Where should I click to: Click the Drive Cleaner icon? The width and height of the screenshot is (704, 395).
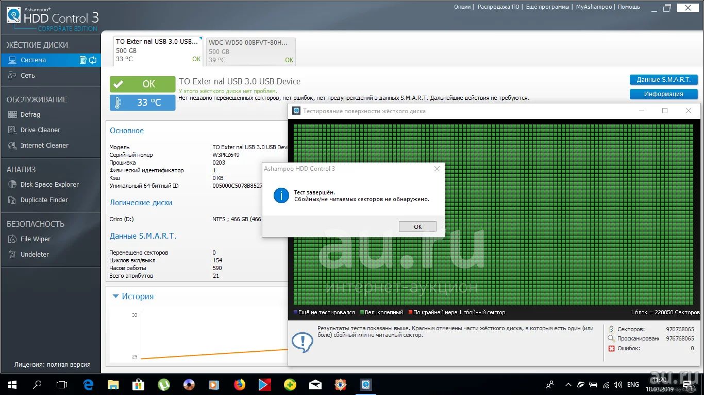pyautogui.click(x=12, y=130)
